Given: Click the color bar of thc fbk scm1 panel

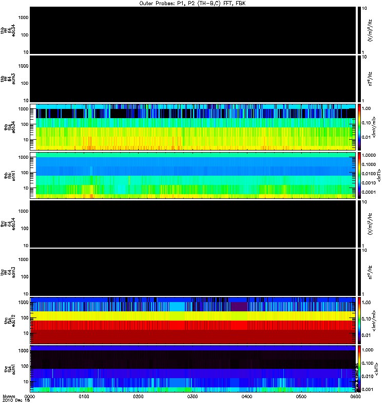Looking at the screenshot, I should [x=359, y=369].
